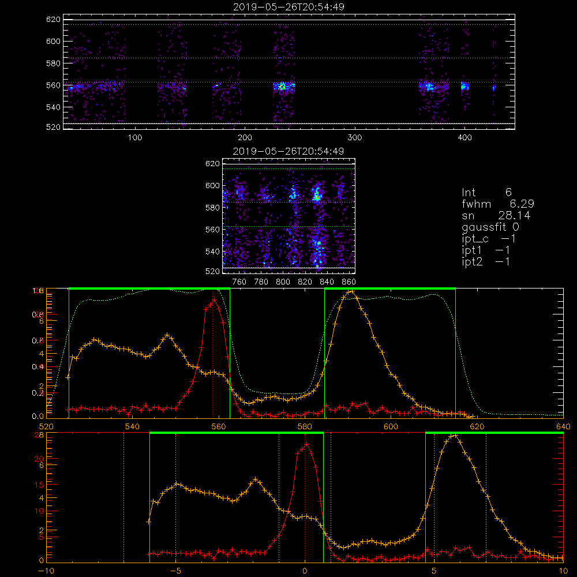Click x-axis label 580 of the profile plot
The image size is (577, 577).
point(305,426)
